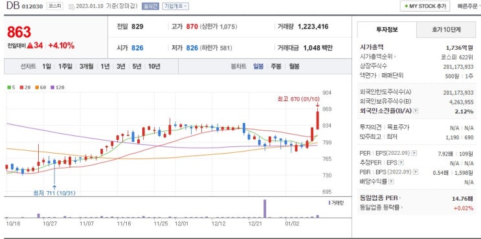
Task: Select the 1일 line chart range
Action: pyautogui.click(x=47, y=66)
